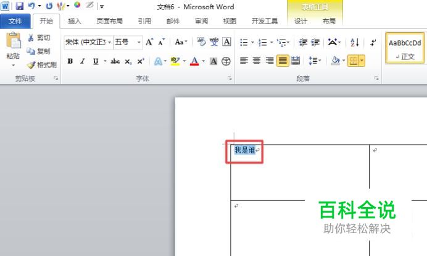Switch to the 邮件 Mailings tab

(x=173, y=21)
